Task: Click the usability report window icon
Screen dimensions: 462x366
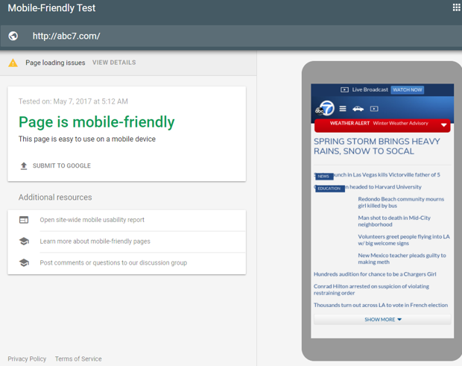Action: coord(24,220)
